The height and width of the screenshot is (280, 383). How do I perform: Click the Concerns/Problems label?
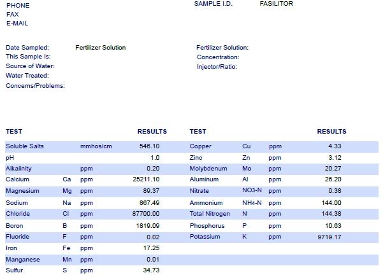[36, 86]
